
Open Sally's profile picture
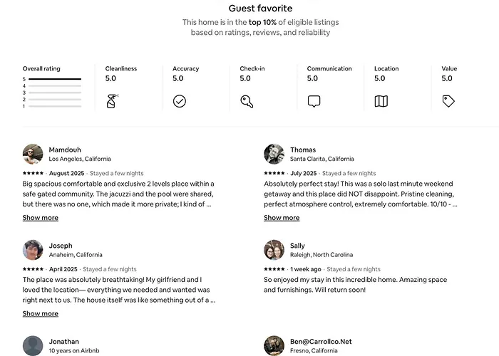(x=274, y=250)
